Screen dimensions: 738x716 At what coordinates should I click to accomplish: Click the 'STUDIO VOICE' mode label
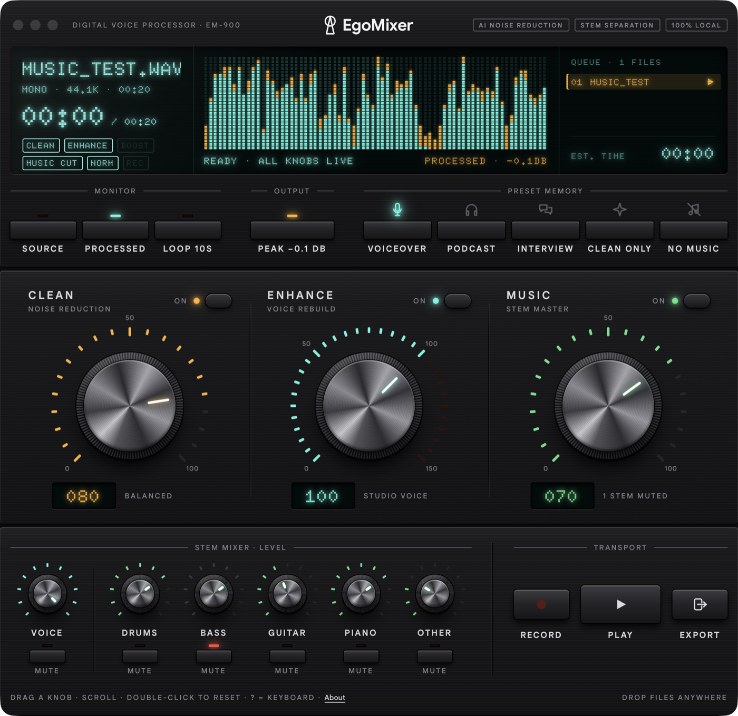tap(395, 496)
